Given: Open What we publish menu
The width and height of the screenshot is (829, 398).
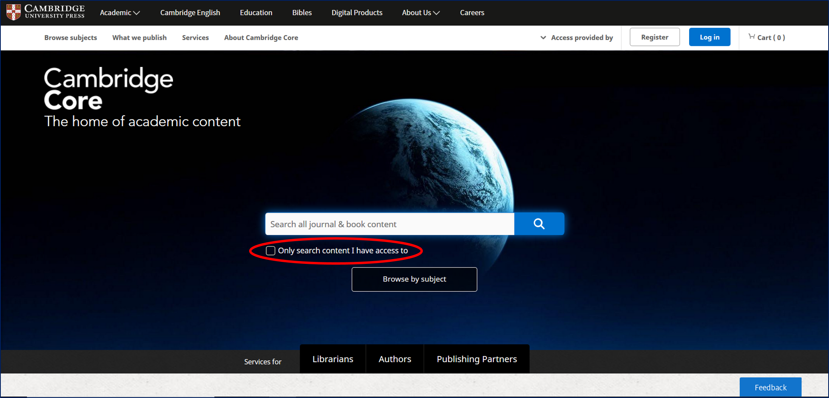Looking at the screenshot, I should point(139,37).
